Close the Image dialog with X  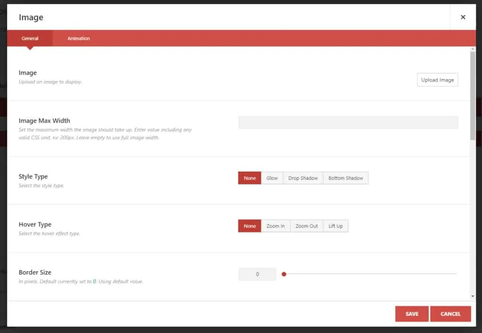tap(463, 17)
